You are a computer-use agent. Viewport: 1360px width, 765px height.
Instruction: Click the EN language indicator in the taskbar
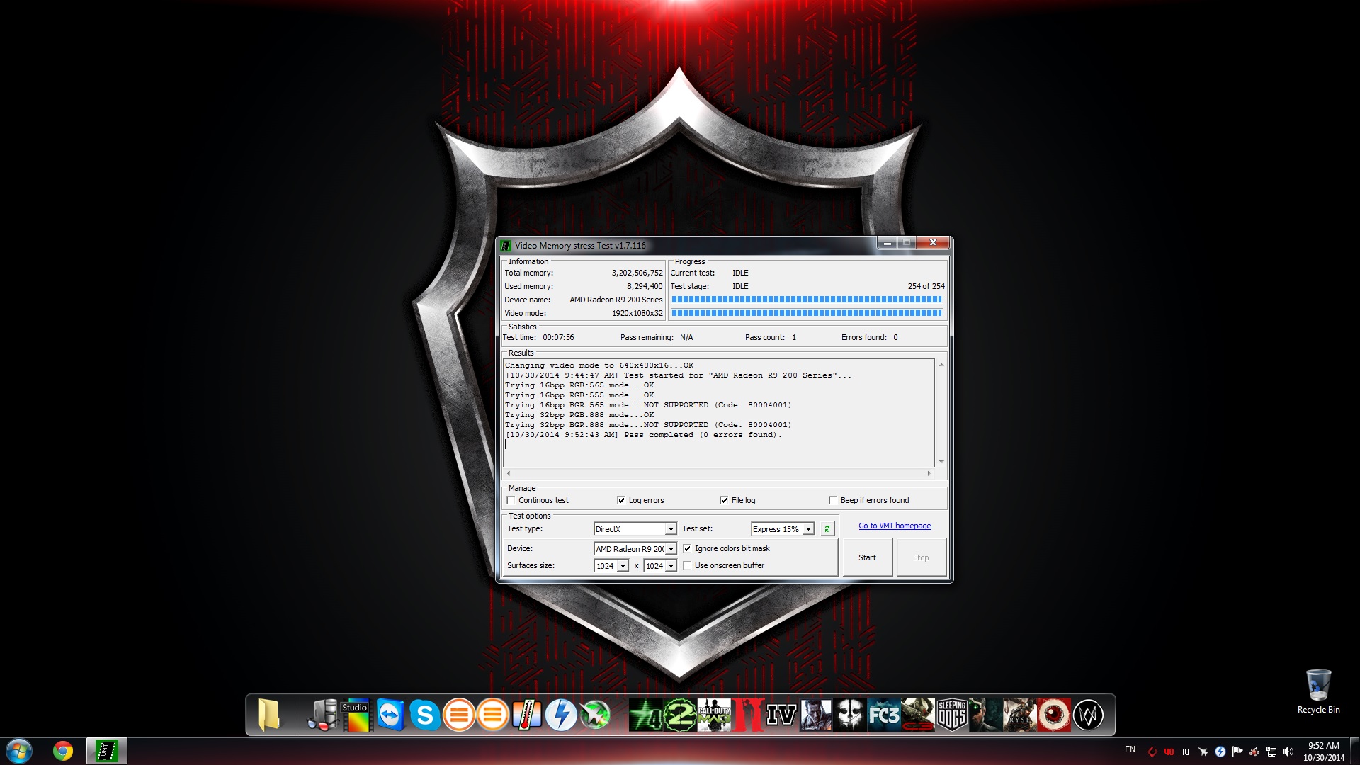[1130, 749]
